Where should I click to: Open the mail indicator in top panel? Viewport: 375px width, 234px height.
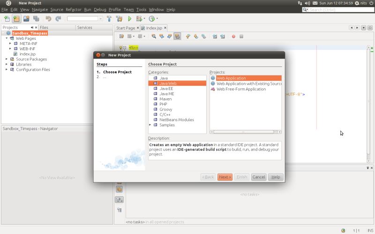click(x=315, y=3)
